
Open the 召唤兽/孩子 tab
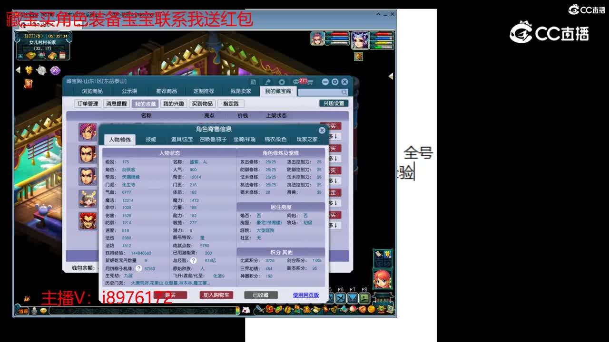(x=213, y=139)
